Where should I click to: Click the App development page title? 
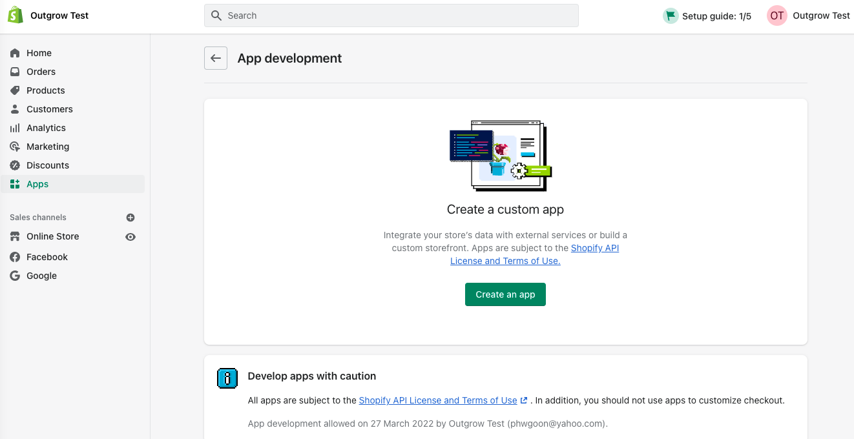(x=289, y=58)
